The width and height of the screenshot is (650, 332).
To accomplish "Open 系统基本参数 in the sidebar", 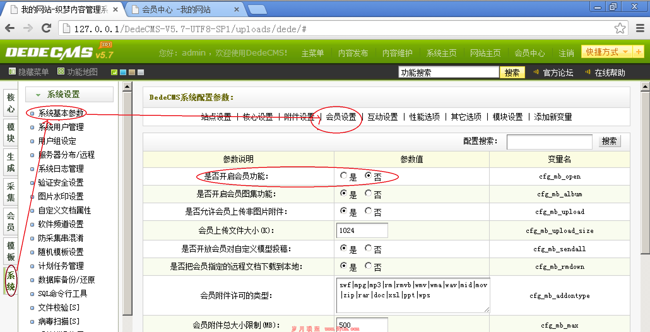I will (x=61, y=113).
